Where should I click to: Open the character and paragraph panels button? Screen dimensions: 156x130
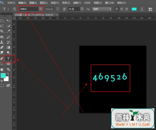(150, 9)
